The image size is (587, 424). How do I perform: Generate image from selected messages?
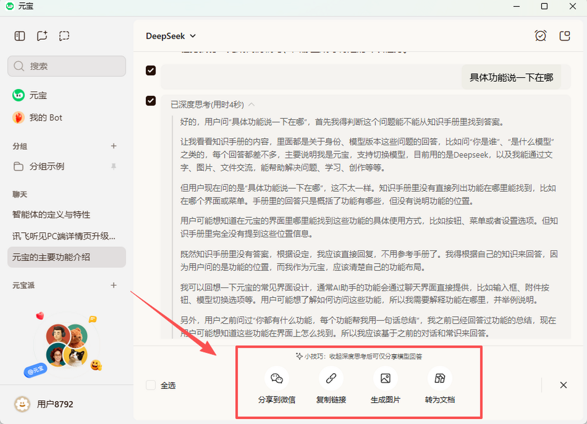pyautogui.click(x=385, y=379)
